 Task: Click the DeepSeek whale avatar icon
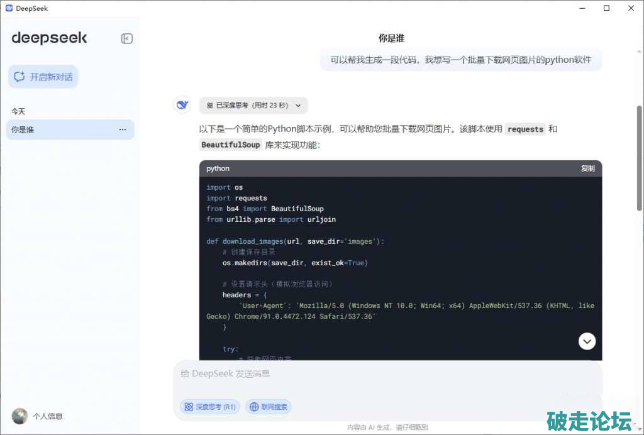point(182,105)
